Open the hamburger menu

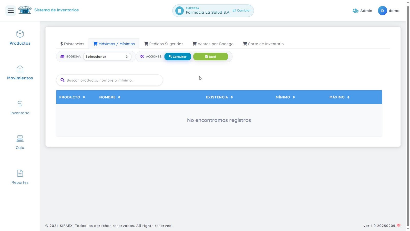(11, 11)
